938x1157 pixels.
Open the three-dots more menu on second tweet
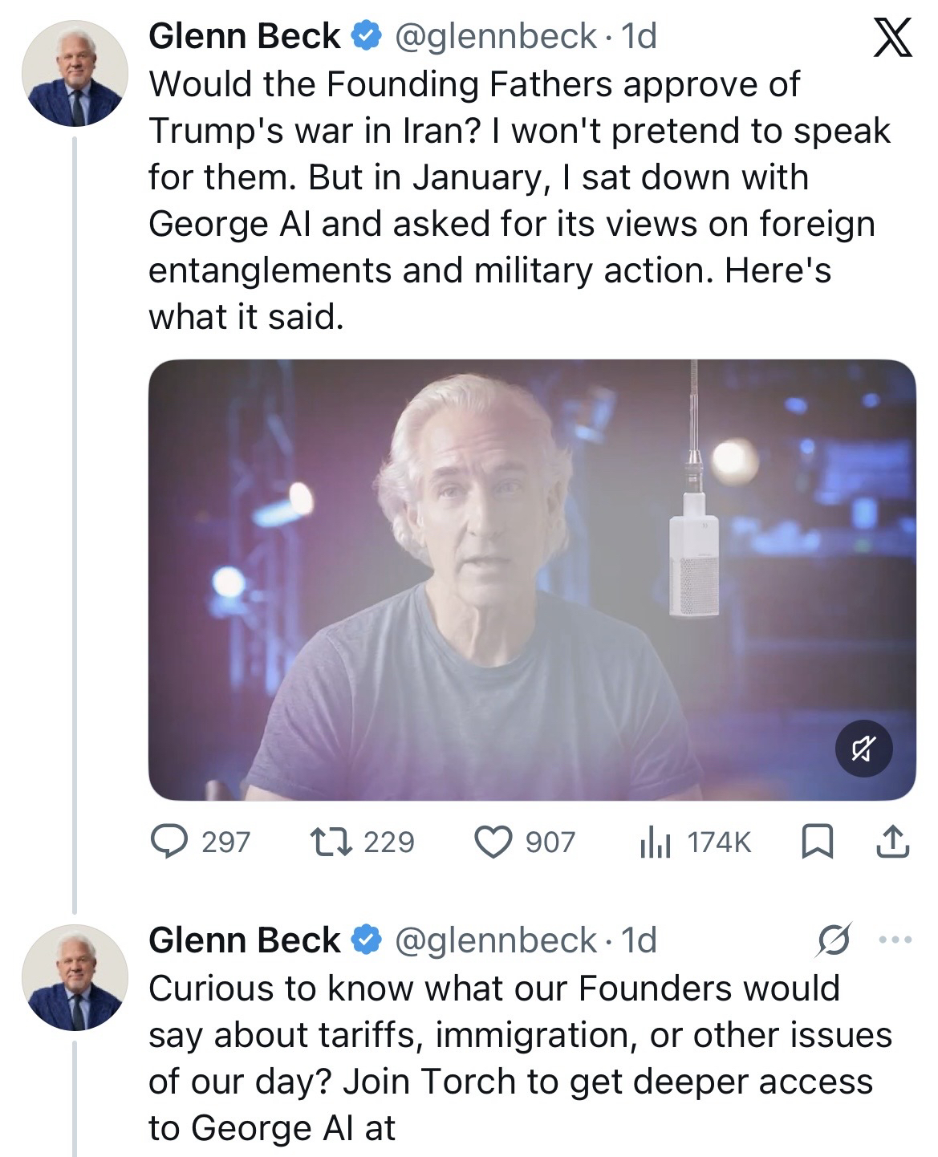coord(895,940)
